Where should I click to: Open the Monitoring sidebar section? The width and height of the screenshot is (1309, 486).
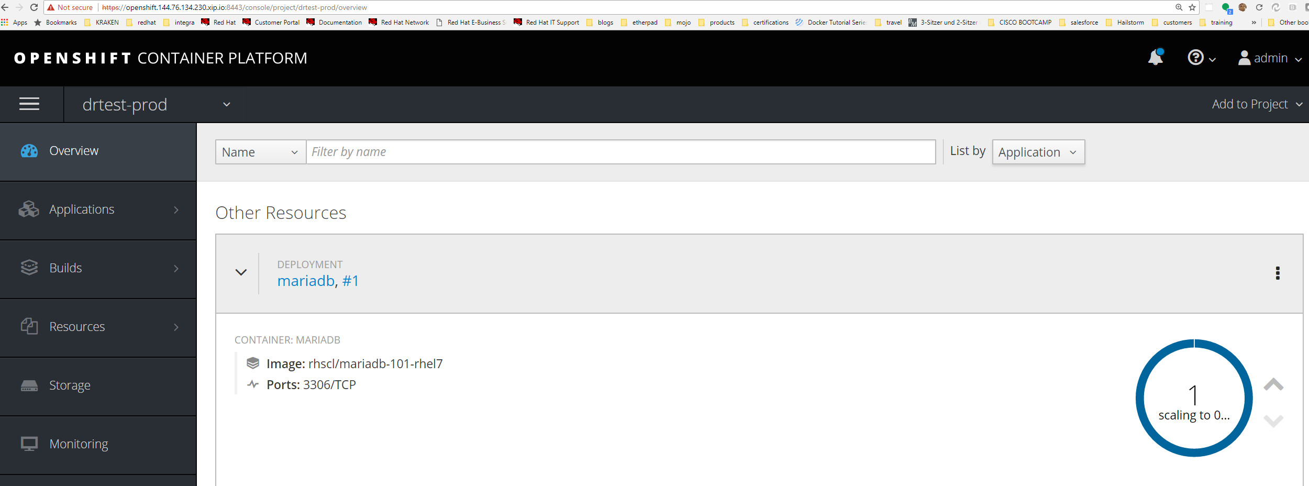[98, 445]
